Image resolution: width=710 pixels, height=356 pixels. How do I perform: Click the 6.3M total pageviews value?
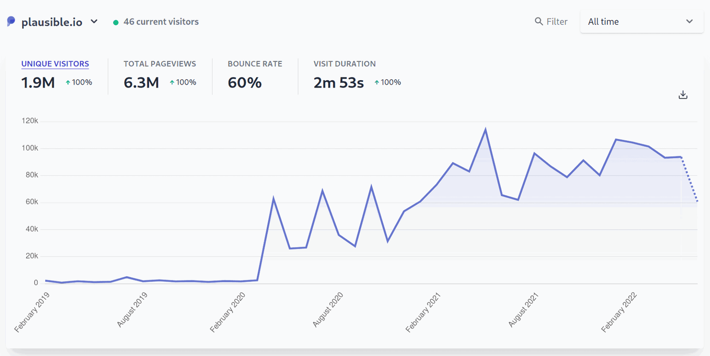tap(141, 83)
